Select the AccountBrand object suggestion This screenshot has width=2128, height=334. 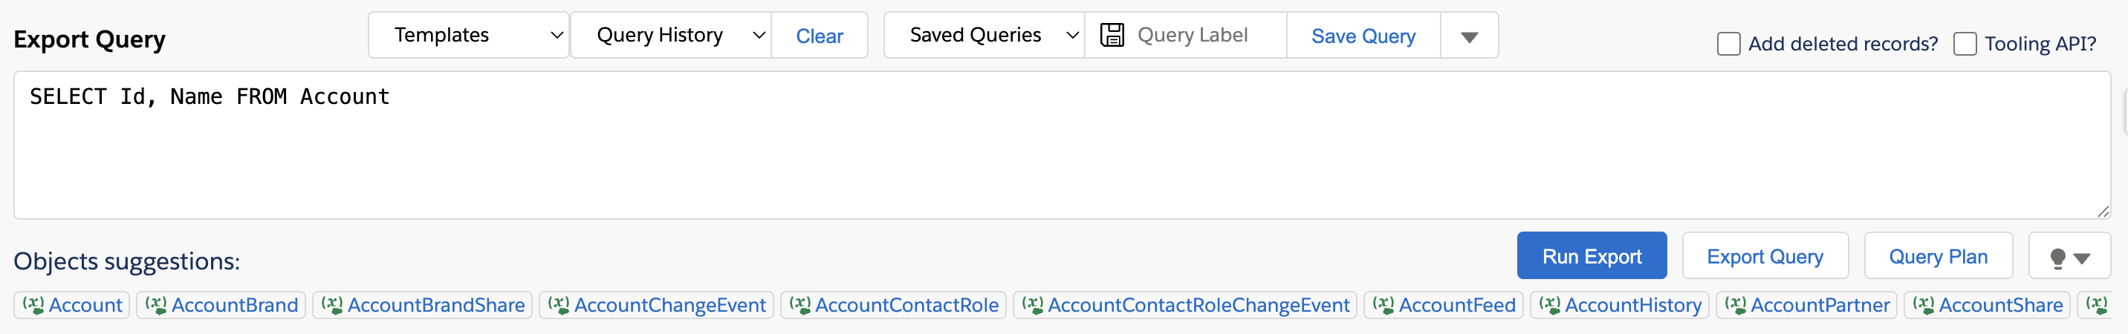pos(221,304)
